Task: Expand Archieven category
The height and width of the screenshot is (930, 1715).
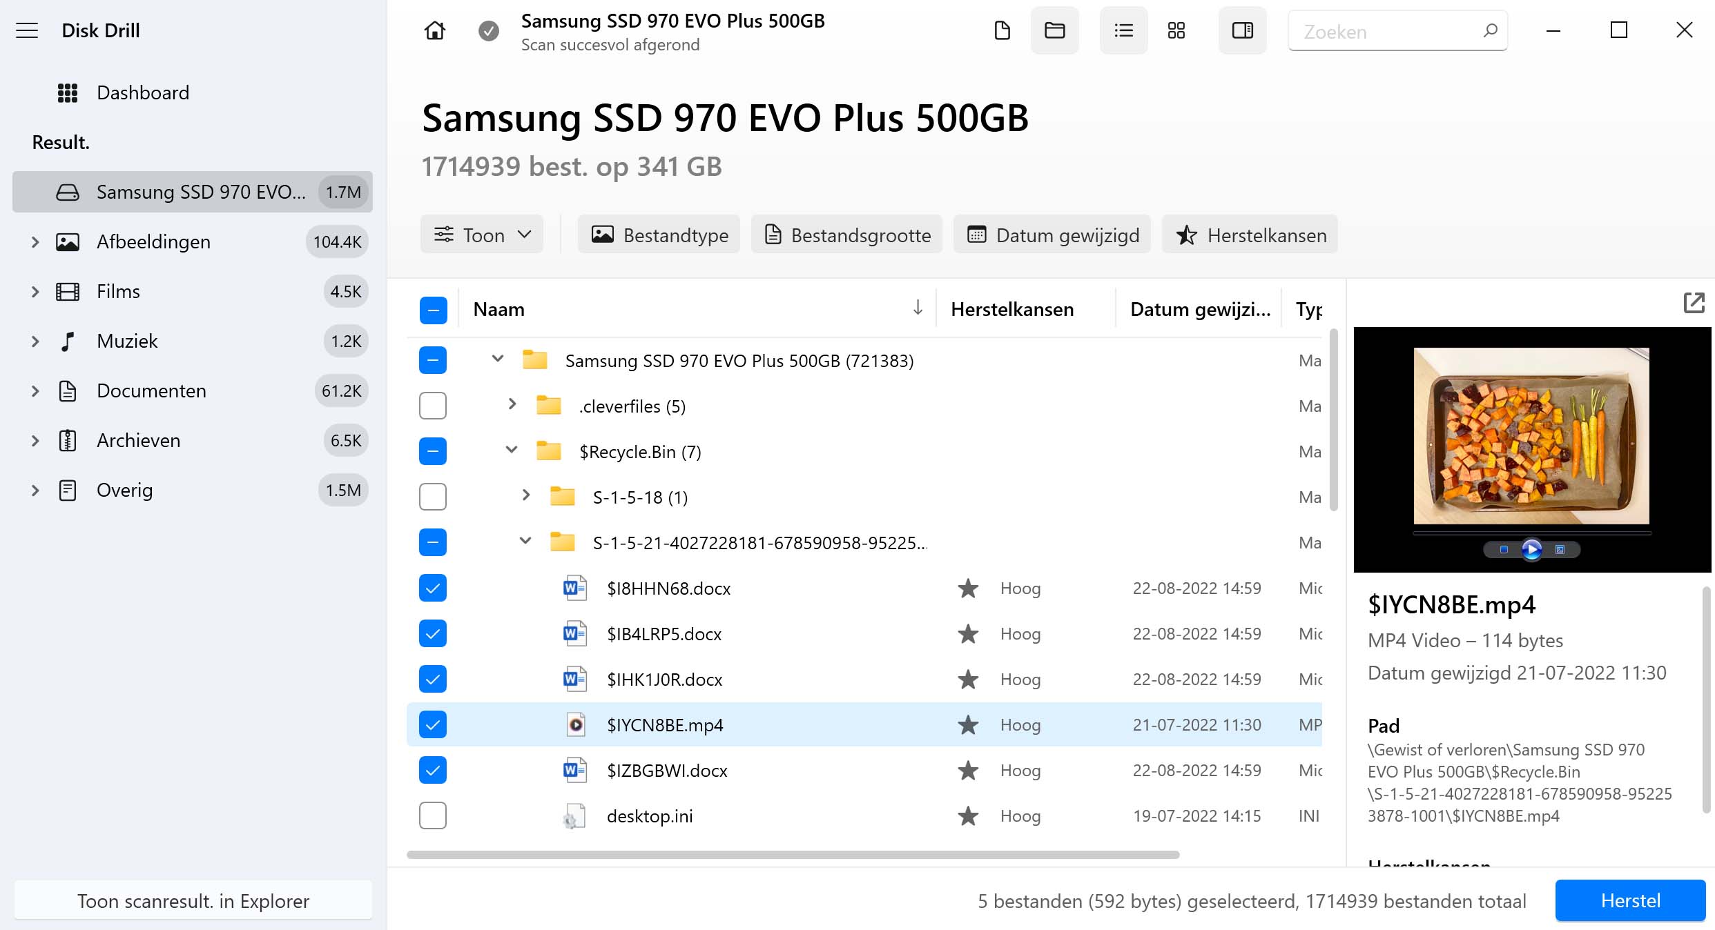Action: tap(35, 441)
